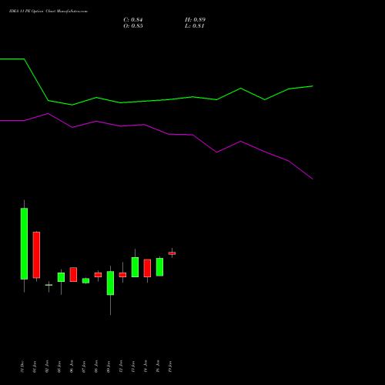Viewport: 385px width, 385px height.
Task: Click the tall green candle for 31 Dec
Action: point(24,243)
